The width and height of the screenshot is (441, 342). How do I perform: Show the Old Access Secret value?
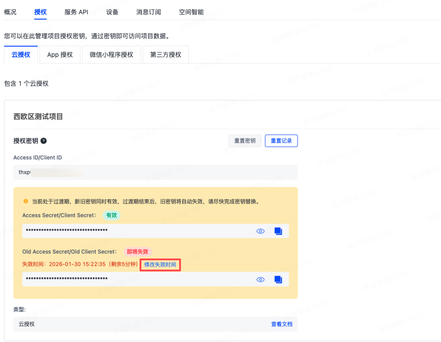[x=261, y=279]
